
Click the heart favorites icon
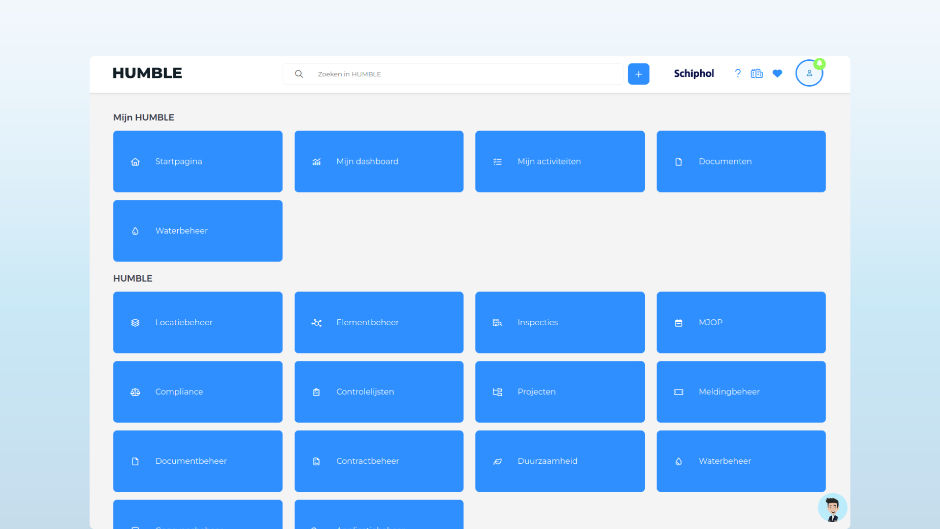777,73
